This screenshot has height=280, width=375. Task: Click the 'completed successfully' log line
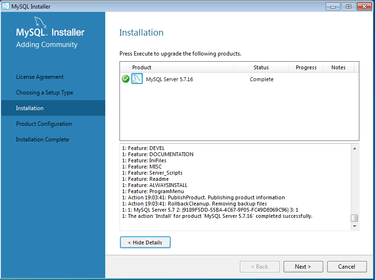coord(217,216)
